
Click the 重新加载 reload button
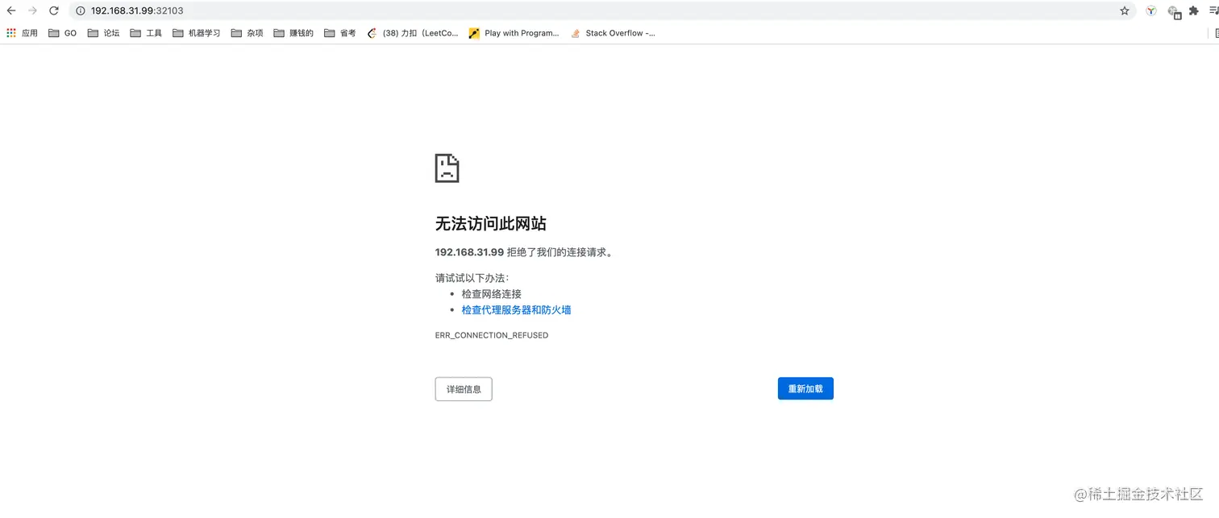(805, 388)
